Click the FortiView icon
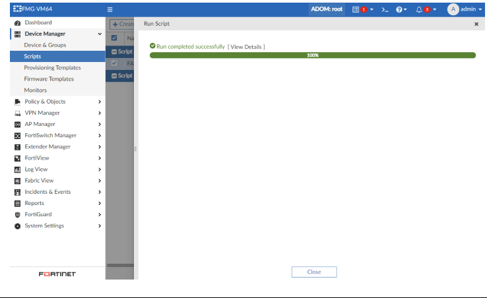487x298 pixels. [17, 158]
